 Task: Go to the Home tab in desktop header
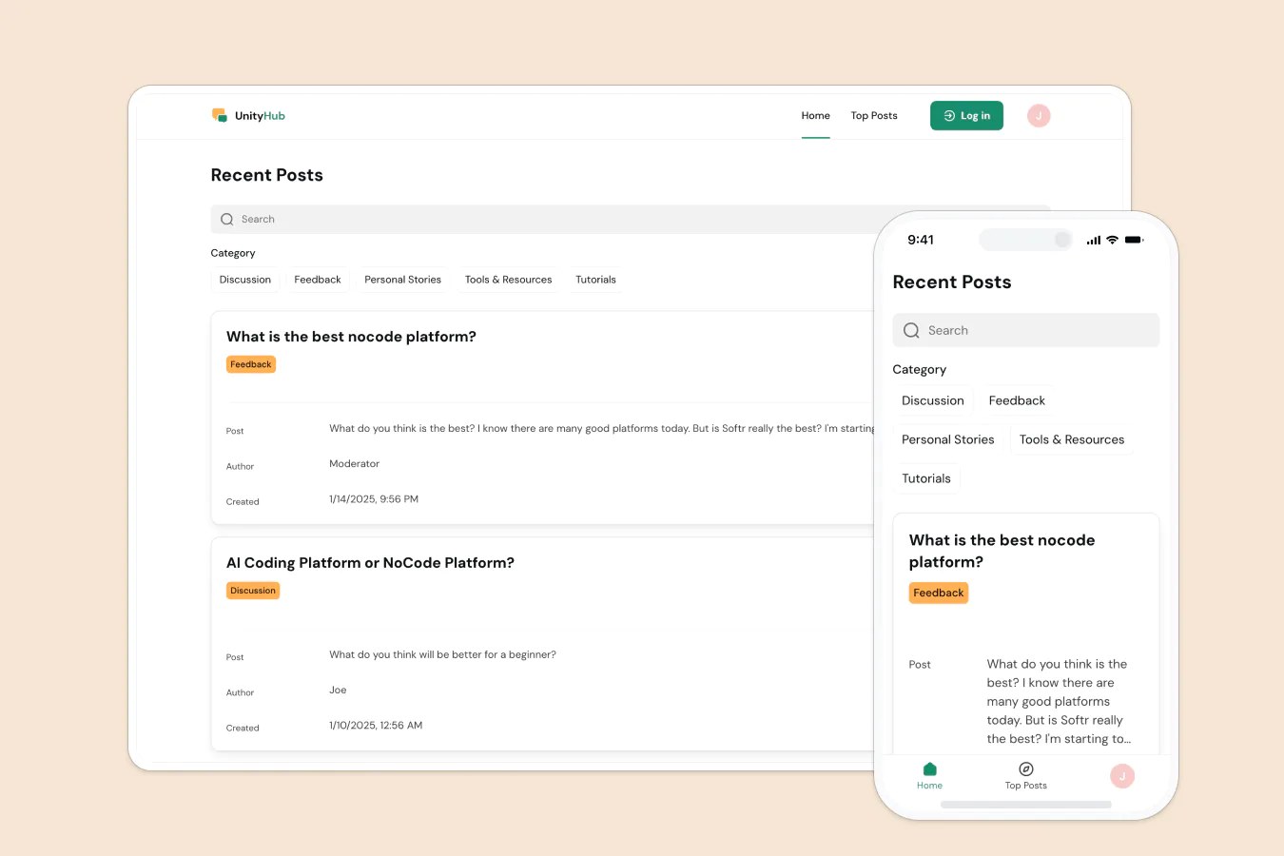point(815,115)
